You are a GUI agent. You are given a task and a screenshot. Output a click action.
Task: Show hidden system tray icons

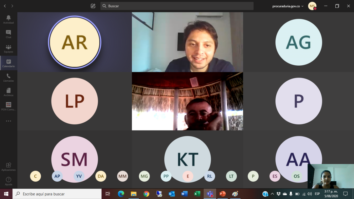click(272, 194)
